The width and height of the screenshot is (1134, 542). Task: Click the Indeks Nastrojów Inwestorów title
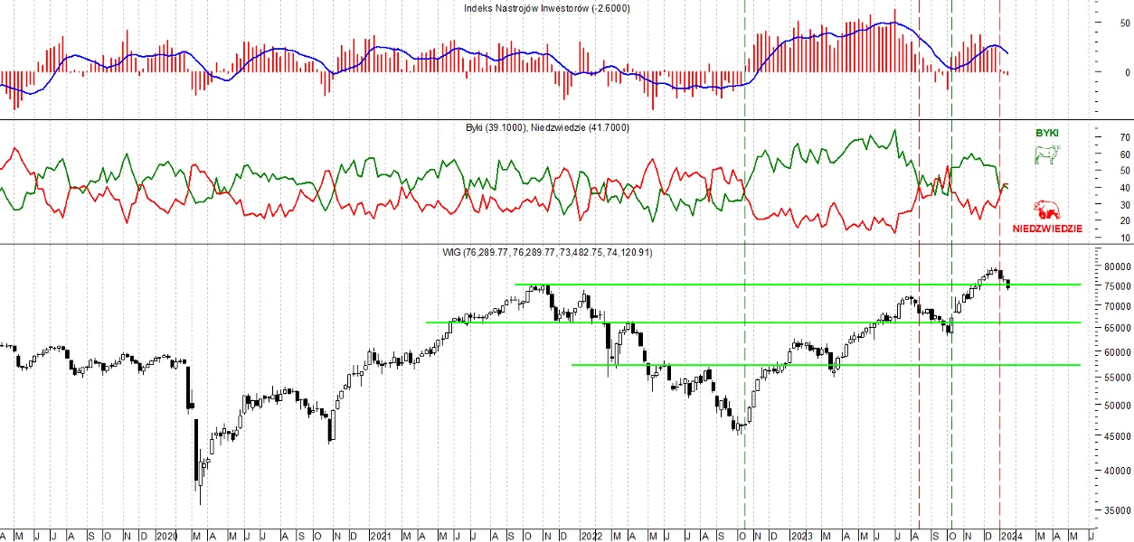(x=547, y=8)
